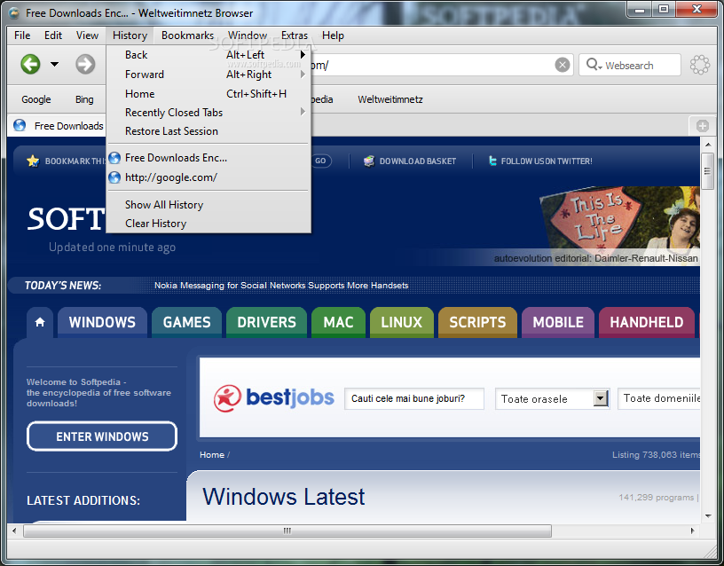Click the horizontal scrollbar thumb

pyautogui.click(x=287, y=531)
